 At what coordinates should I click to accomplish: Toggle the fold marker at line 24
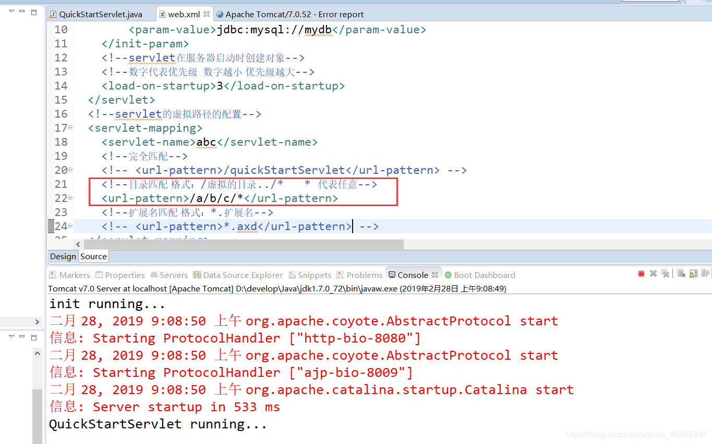pos(70,226)
